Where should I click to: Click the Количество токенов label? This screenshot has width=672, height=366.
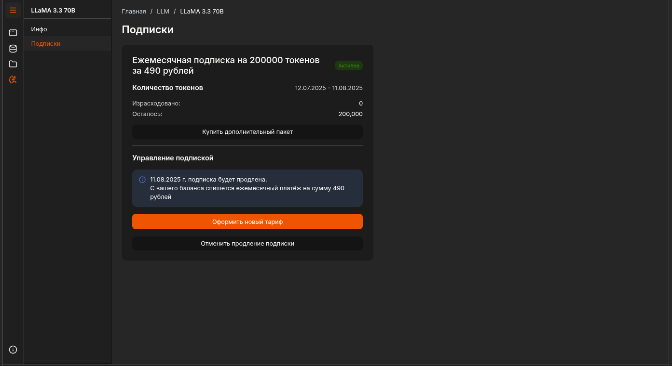pyautogui.click(x=167, y=88)
